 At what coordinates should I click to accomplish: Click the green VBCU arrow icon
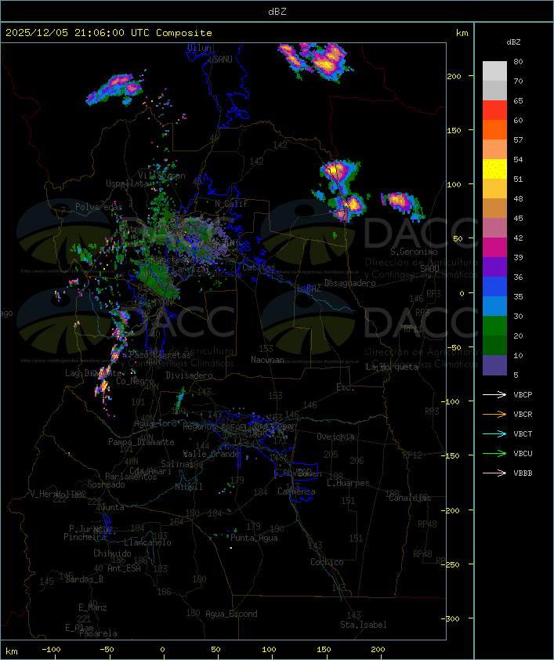pyautogui.click(x=494, y=453)
